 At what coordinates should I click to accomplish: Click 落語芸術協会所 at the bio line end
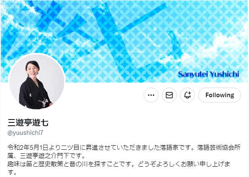point(219,147)
